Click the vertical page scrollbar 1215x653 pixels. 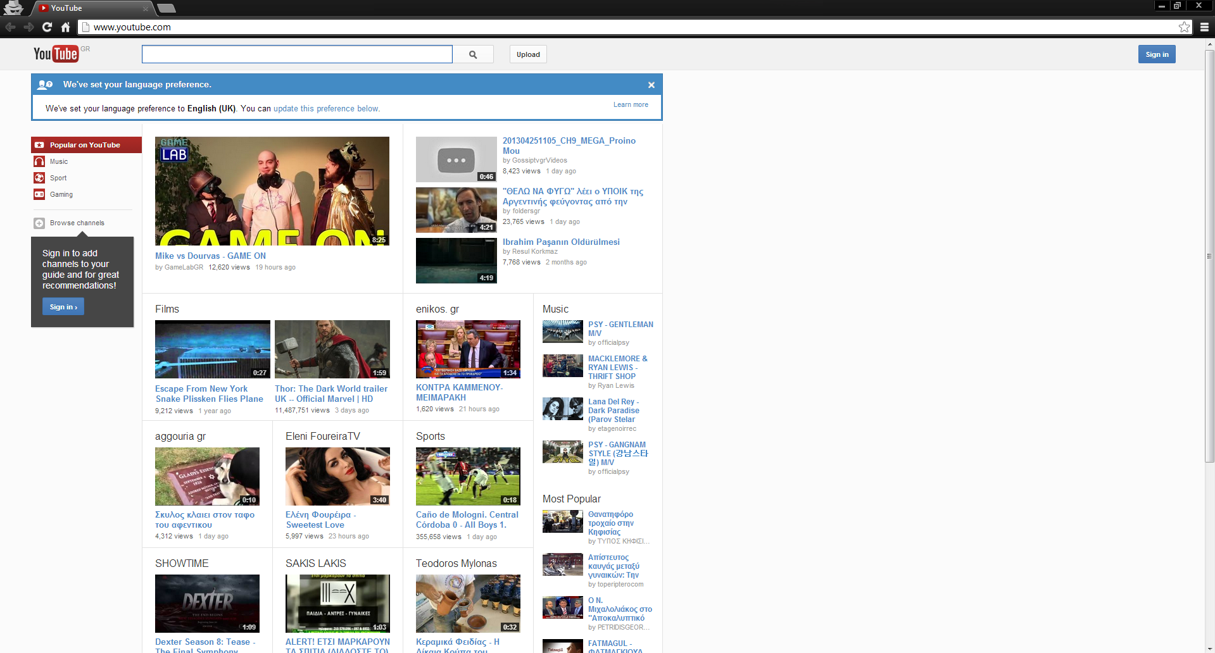click(x=1209, y=256)
